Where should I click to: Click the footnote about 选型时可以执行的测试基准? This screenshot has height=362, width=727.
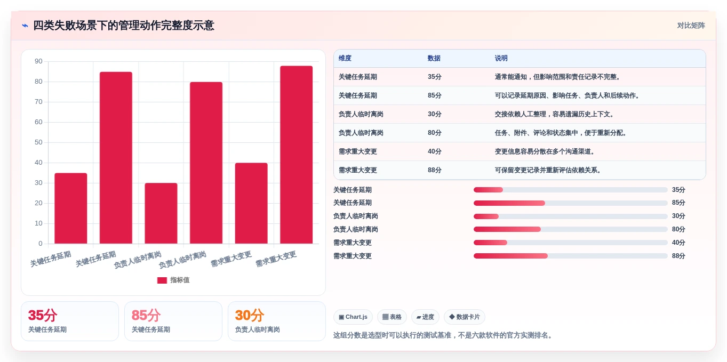tap(444, 335)
